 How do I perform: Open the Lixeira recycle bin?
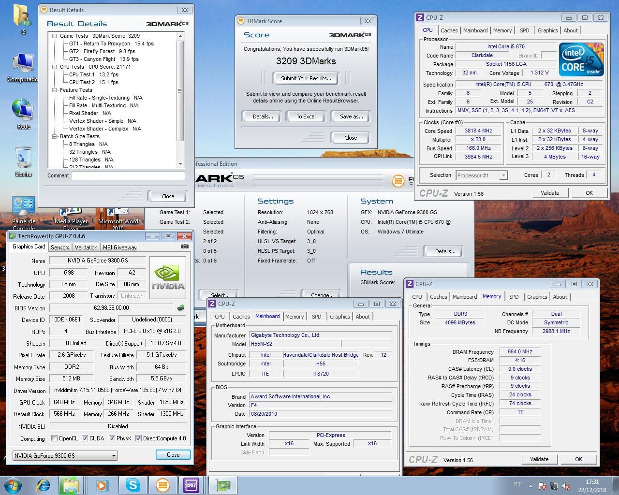23,162
